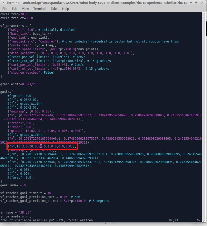Image resolution: width=207 pixels, height=226 pixels.
Task: Open the Terminal menu
Action: 40,9
